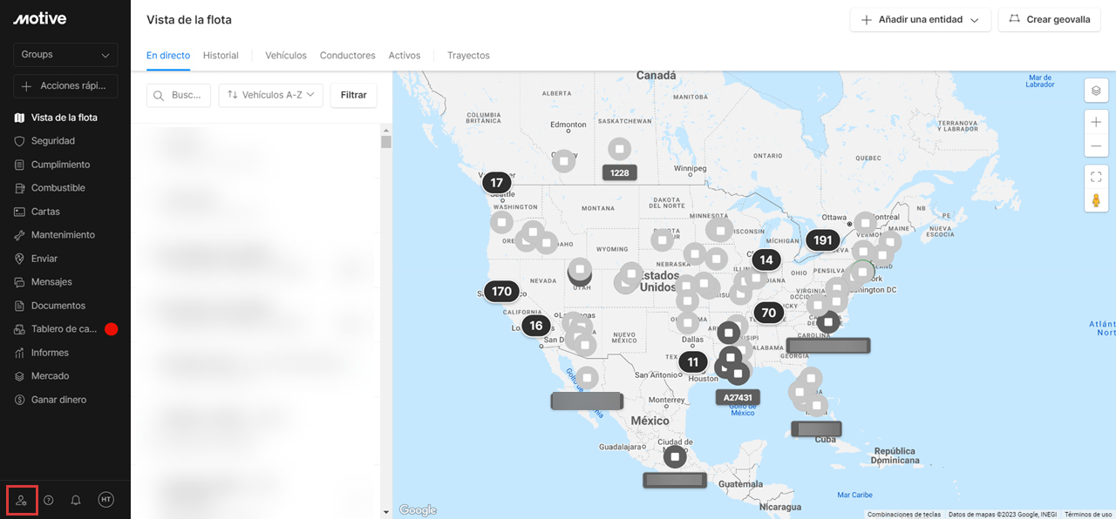Viewport: 1116px width, 519px height.
Task: Select the Street View pegman icon
Action: coord(1096,200)
